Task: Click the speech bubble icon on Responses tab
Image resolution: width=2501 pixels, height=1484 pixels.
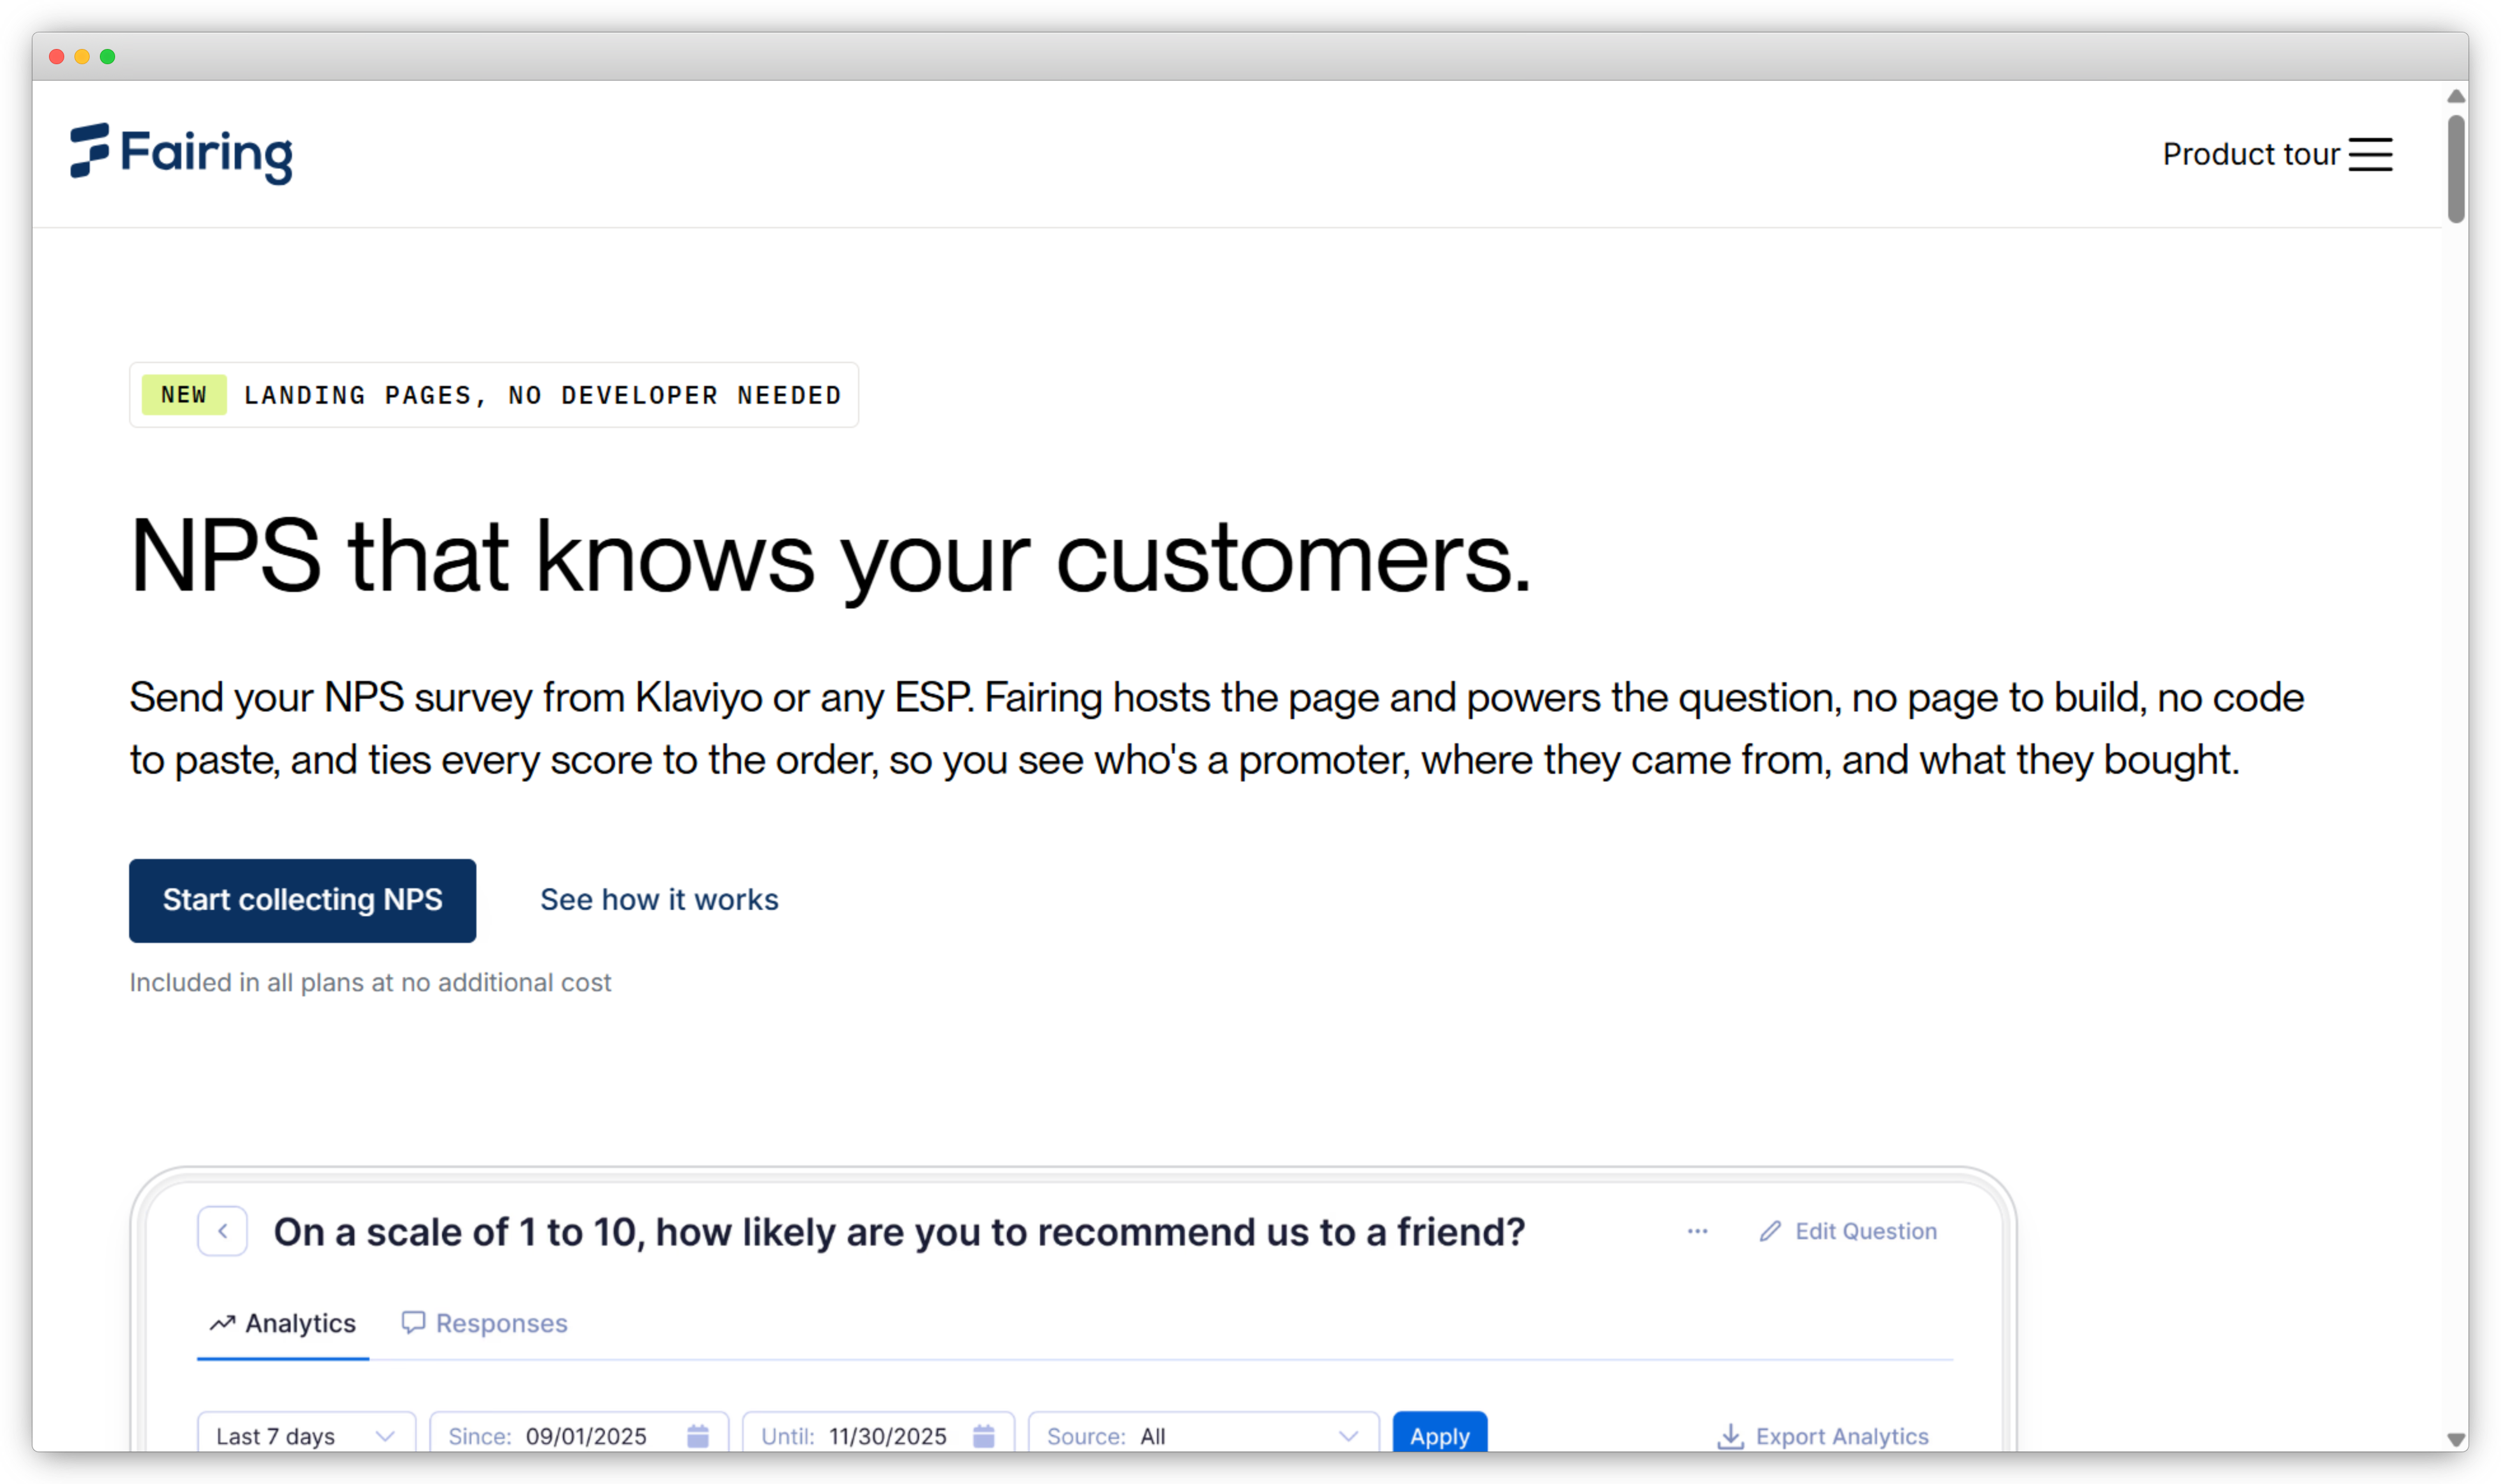Action: pos(413,1323)
